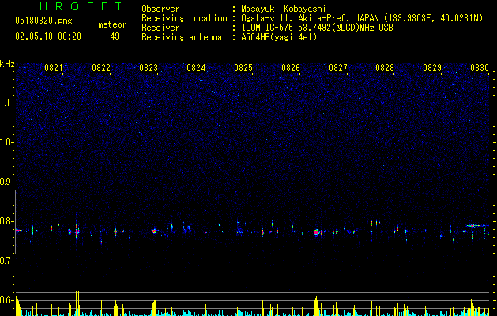This screenshot has width=497, height=316.
Task: Click the 0825 time marker
Action: click(243, 68)
